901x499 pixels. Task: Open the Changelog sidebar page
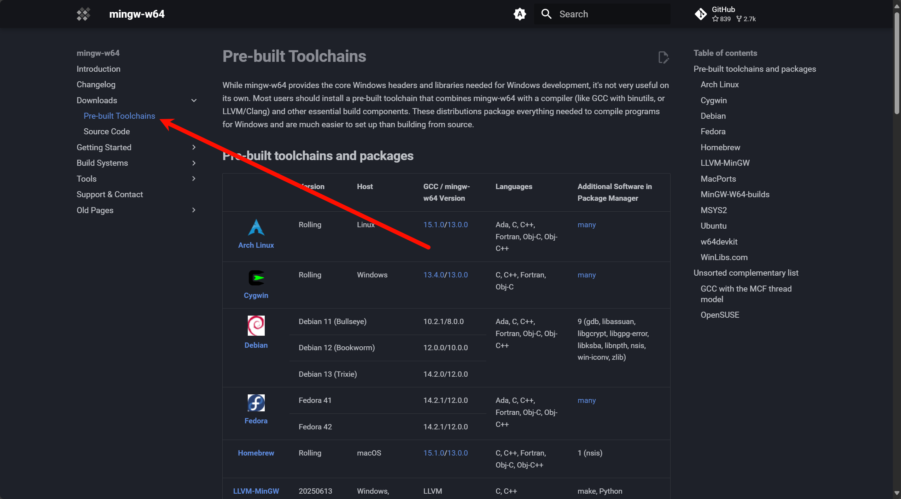pyautogui.click(x=96, y=84)
